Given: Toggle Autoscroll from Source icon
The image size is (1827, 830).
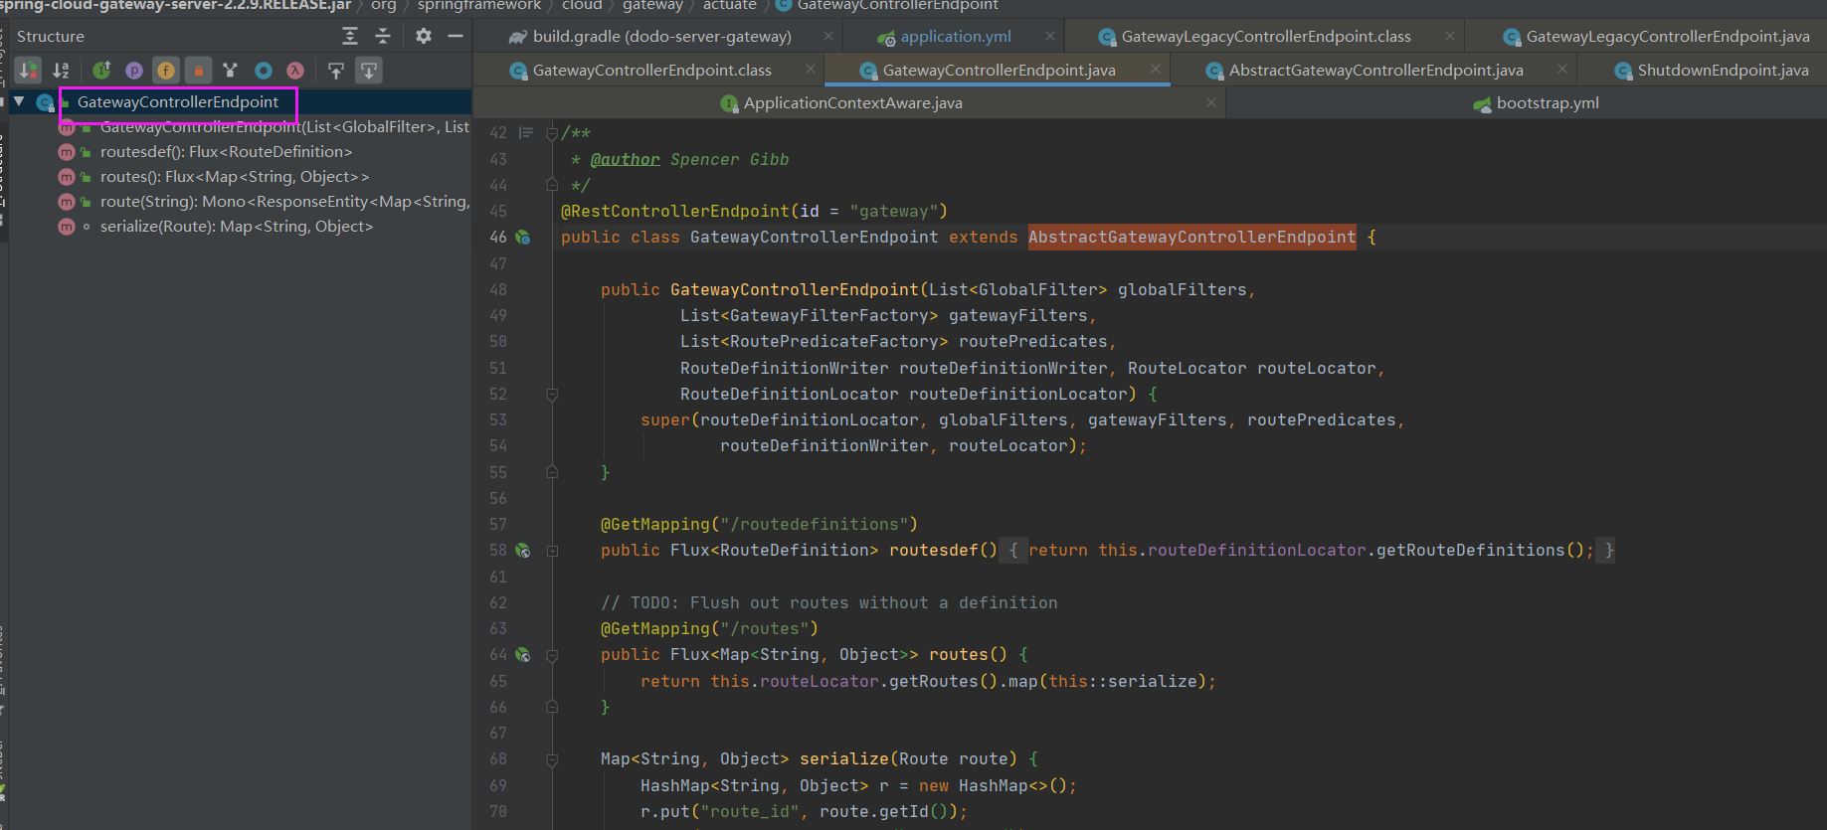Looking at the screenshot, I should [369, 71].
